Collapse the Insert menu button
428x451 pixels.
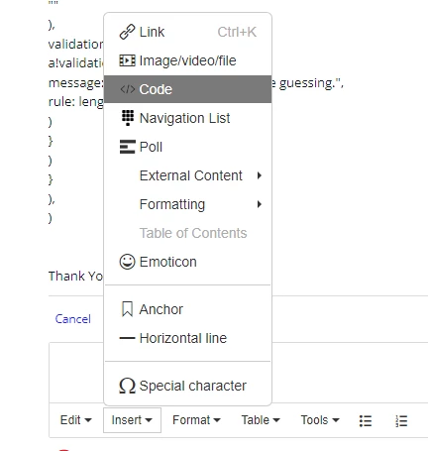click(132, 420)
